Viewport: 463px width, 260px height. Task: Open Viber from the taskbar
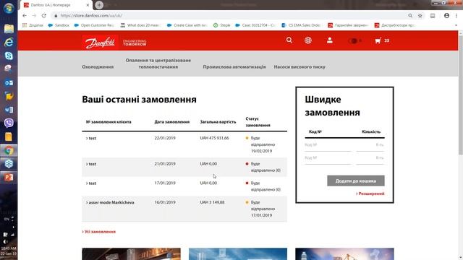[x=9, y=123]
